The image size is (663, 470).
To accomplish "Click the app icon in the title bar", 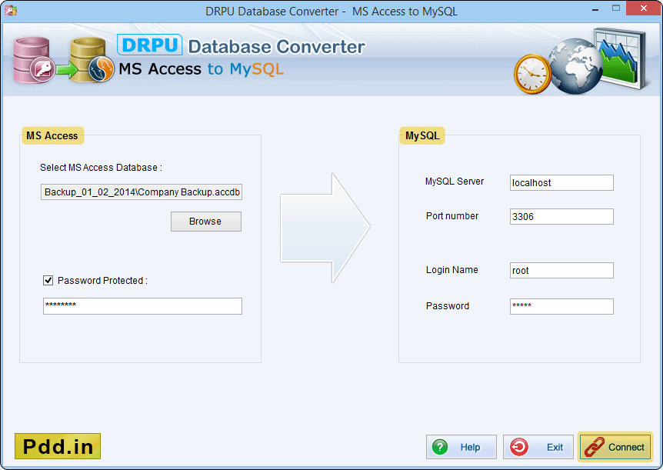I will pos(11,11).
